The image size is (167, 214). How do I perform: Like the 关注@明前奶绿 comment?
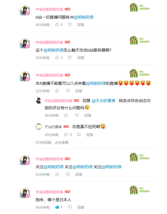click(57, 174)
